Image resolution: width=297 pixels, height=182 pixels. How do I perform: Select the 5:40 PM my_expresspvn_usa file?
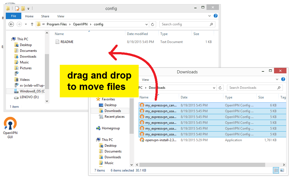[x=212, y=134]
